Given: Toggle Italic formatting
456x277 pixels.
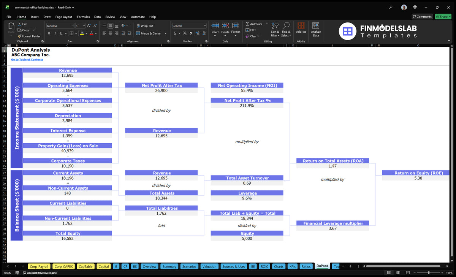Looking at the screenshot, I should pos(55,33).
